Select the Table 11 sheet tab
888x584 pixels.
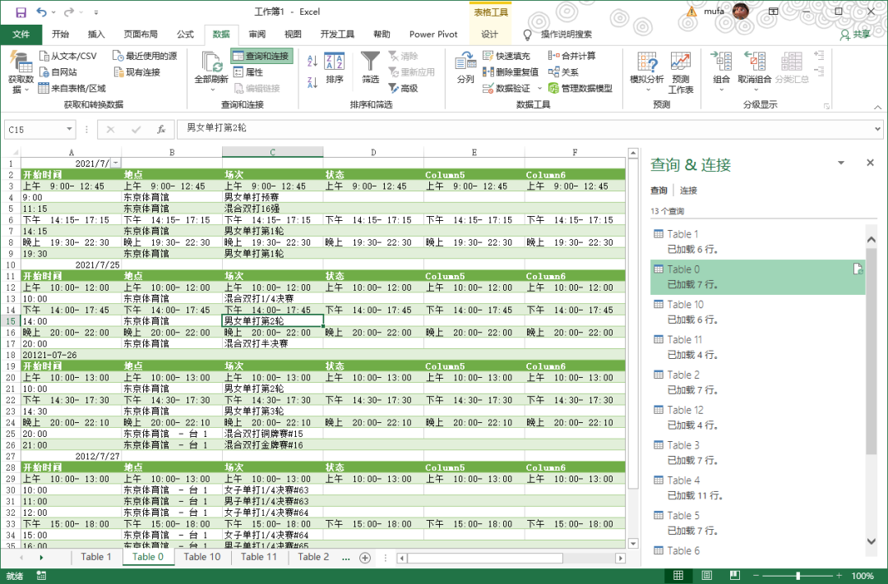259,557
